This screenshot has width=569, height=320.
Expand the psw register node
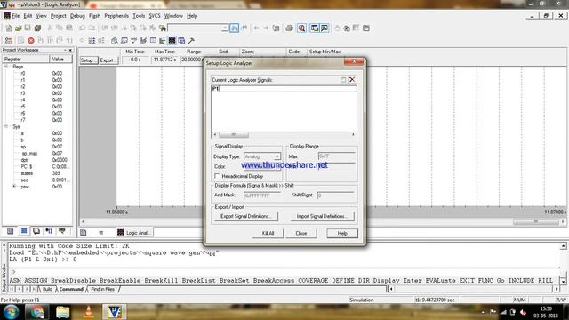pos(14,187)
